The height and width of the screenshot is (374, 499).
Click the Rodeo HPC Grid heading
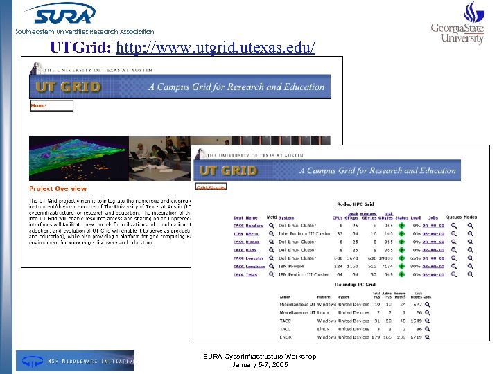coord(355,204)
